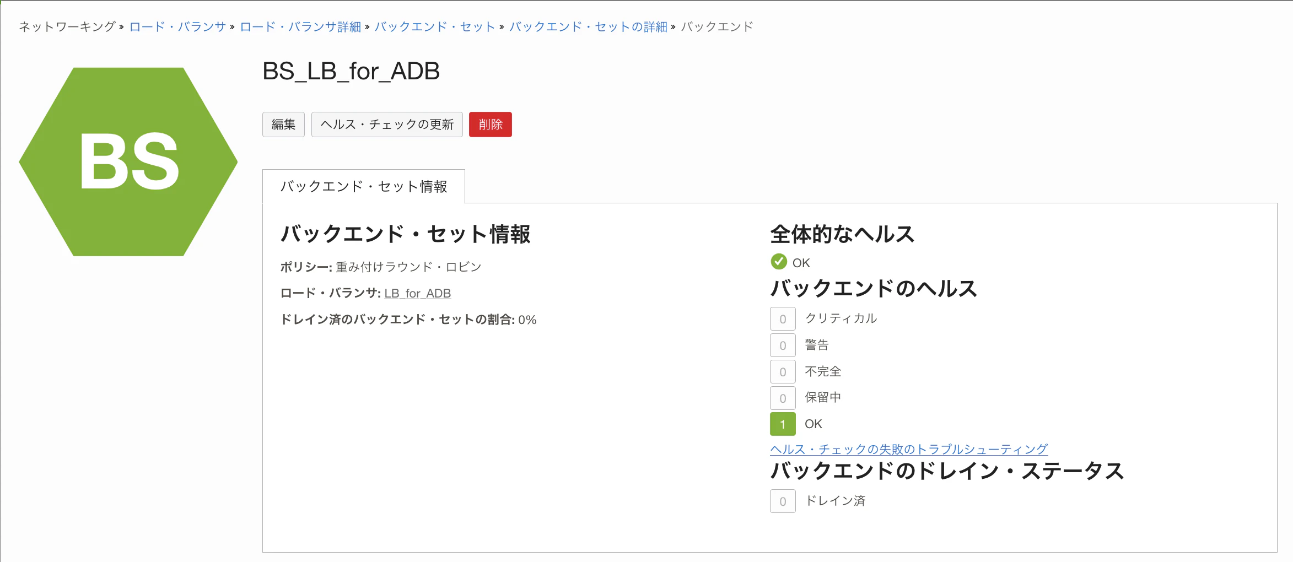The height and width of the screenshot is (562, 1293).
Task: Open ヘルス・チェックの更新 dialog
Action: [x=387, y=125]
